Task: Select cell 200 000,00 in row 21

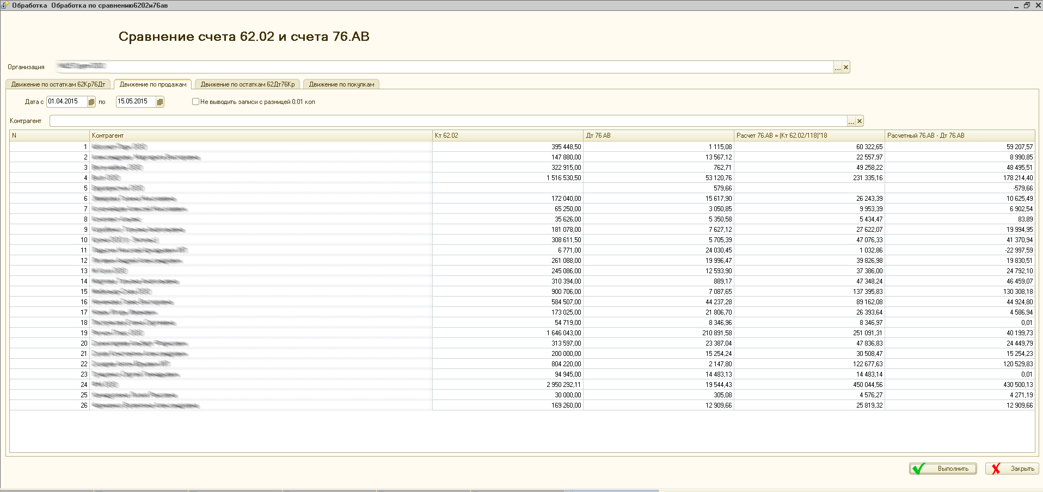Action: coord(508,354)
